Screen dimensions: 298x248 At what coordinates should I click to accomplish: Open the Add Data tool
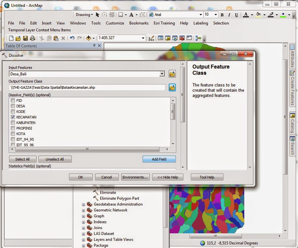pos(89,38)
